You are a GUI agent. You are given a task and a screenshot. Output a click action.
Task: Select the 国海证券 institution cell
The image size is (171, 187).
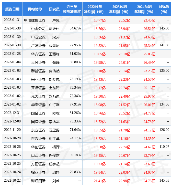35,122
